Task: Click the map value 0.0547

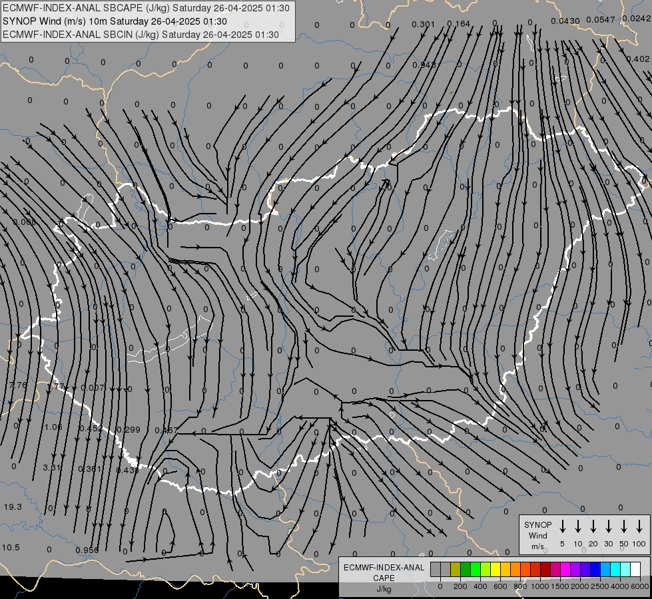Action: [601, 19]
